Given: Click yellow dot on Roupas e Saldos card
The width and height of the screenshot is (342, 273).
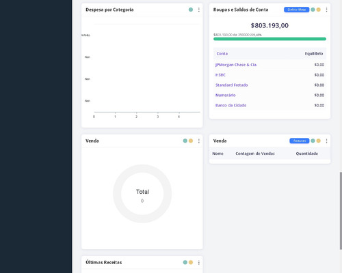Looking at the screenshot, I should 319,10.
